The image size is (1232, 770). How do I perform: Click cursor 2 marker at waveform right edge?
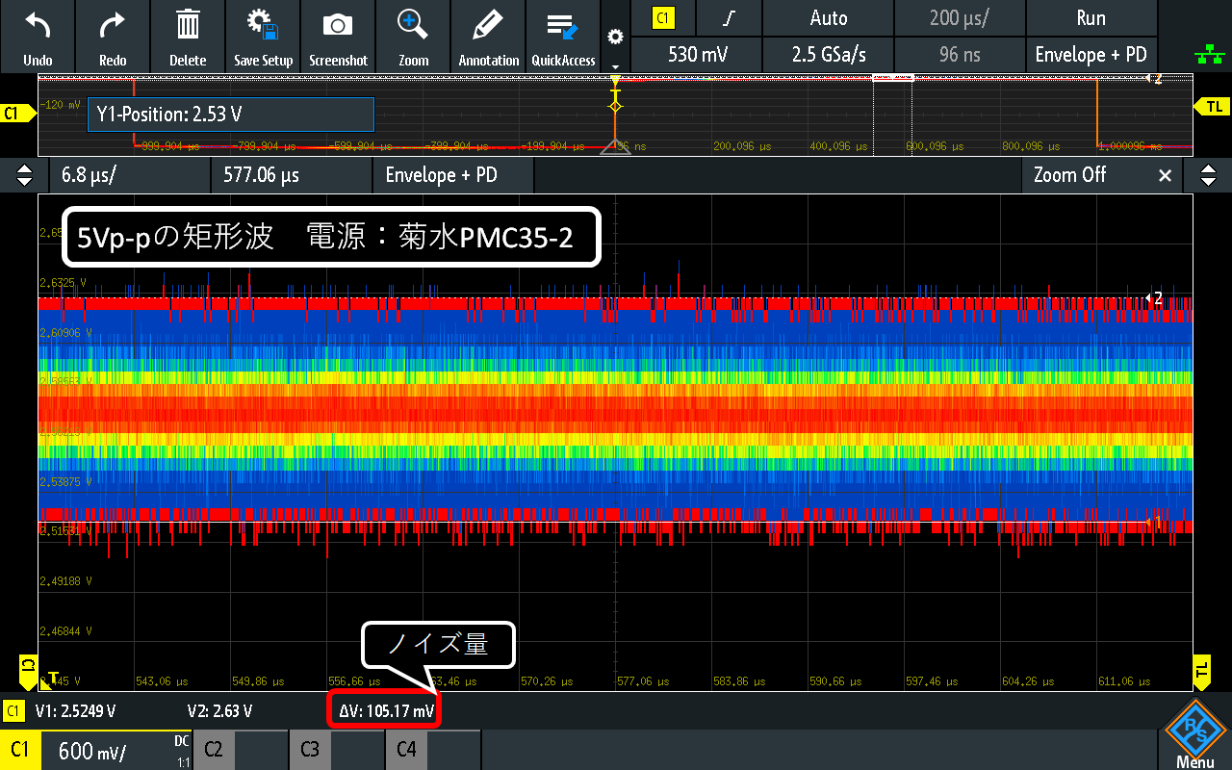1155,299
